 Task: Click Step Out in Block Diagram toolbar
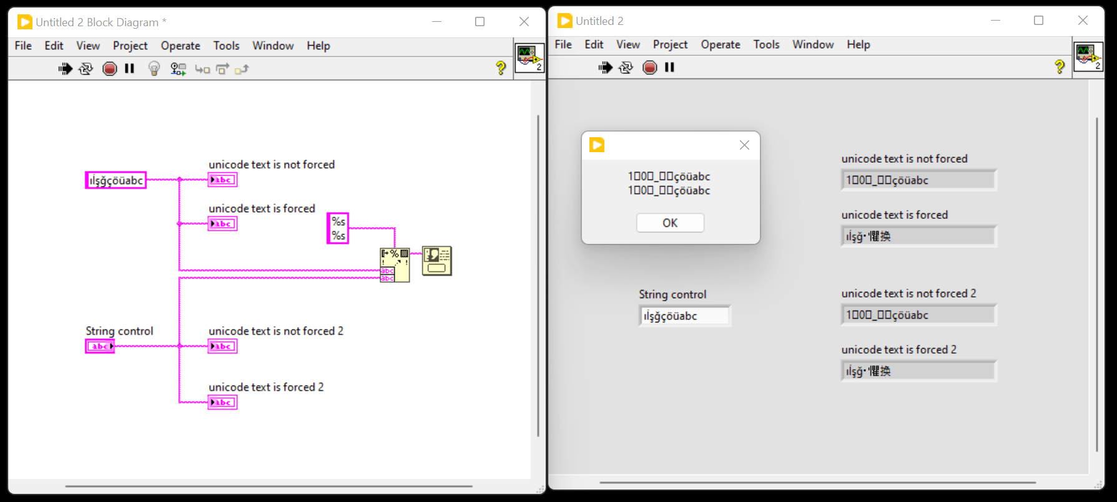(x=242, y=69)
